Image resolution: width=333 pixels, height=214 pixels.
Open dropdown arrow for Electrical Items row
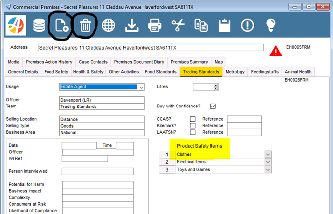pos(268,162)
